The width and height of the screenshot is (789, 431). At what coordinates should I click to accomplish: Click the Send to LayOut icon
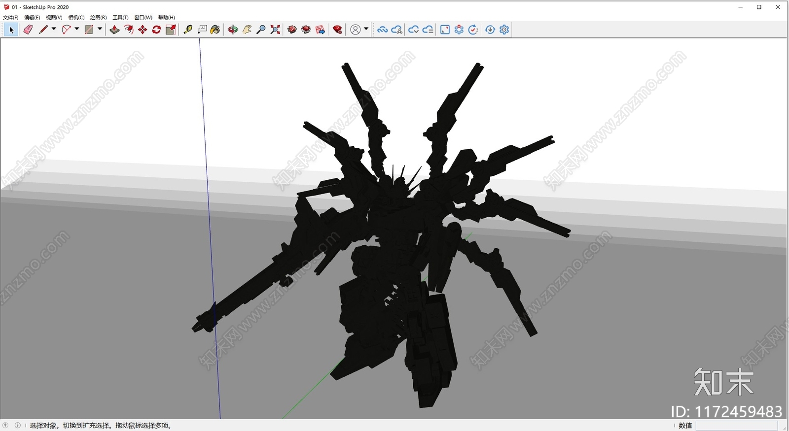tap(320, 30)
